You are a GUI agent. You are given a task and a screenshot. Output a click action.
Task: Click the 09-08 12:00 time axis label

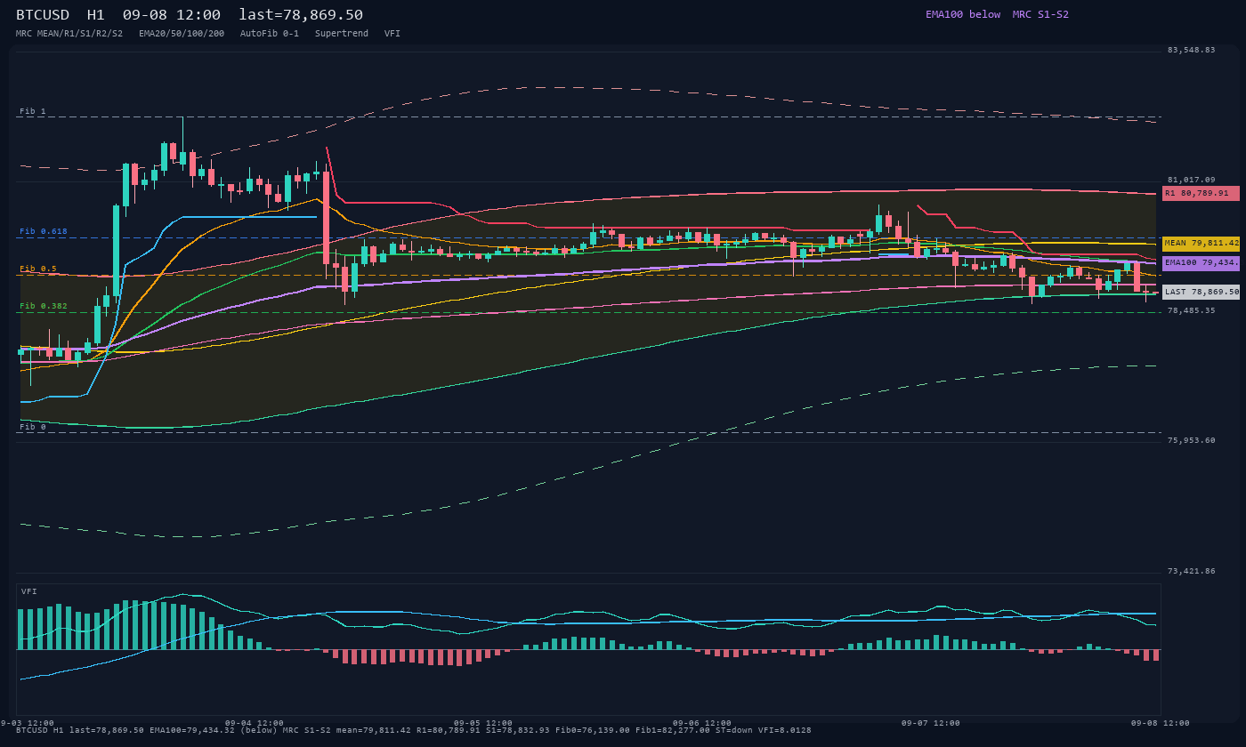pos(1161,723)
